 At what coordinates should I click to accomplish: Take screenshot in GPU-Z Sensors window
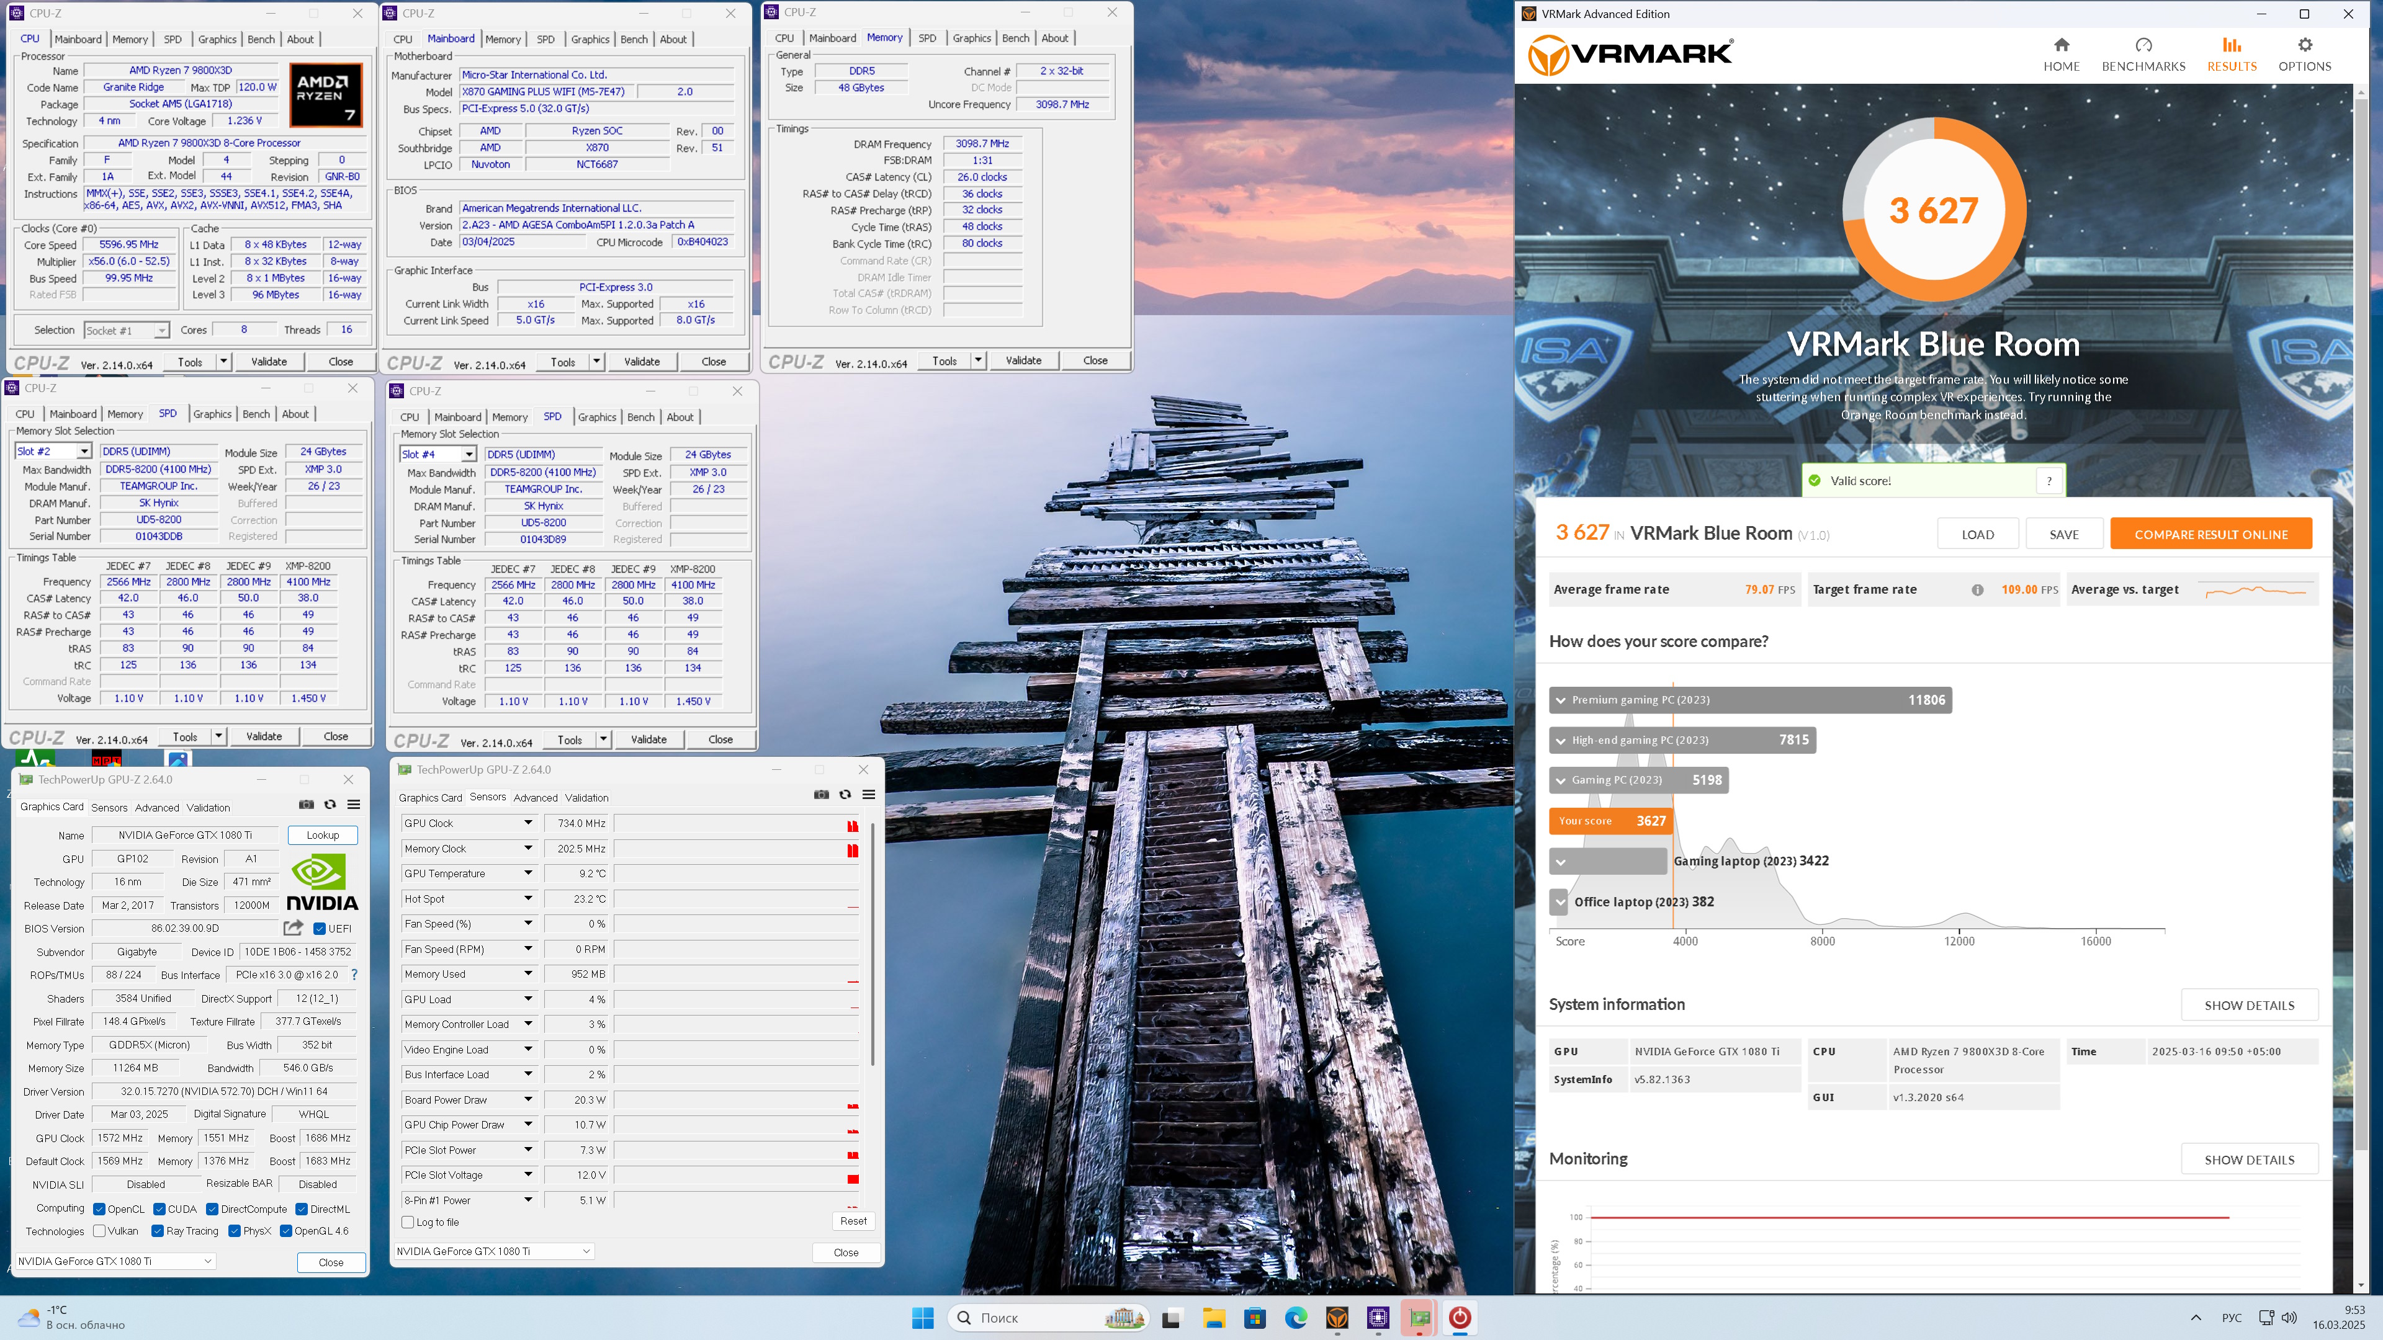(820, 794)
